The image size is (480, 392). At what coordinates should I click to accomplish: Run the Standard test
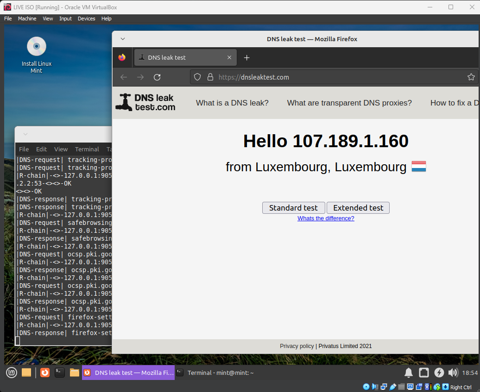[x=294, y=208]
